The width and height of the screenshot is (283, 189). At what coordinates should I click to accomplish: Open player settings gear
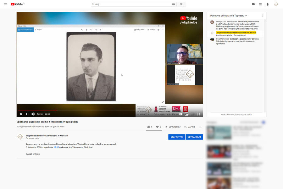180,114
